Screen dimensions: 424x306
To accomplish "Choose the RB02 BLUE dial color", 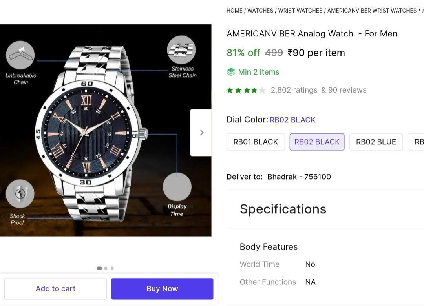I will coord(376,142).
